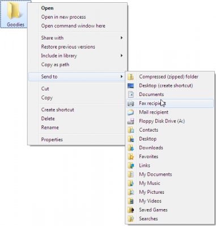Click the My Pictures folder icon
Image resolution: width=216 pixels, height=226 pixels.
(130, 192)
